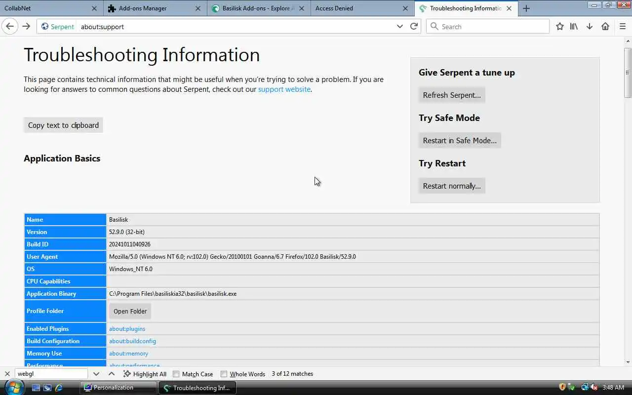632x395 pixels.
Task: Click the find bar webgl text field
Action: 51,374
